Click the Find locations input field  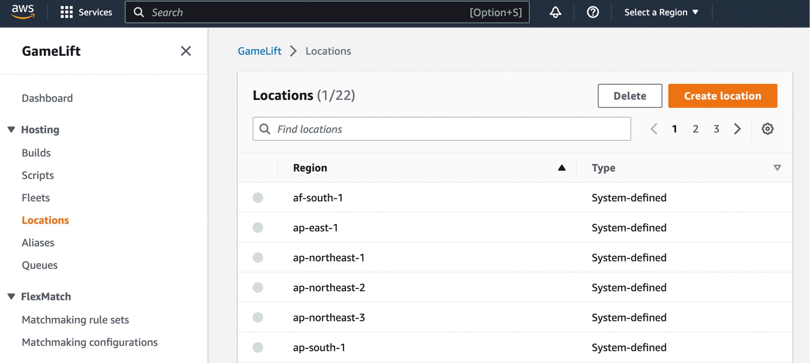(x=441, y=129)
